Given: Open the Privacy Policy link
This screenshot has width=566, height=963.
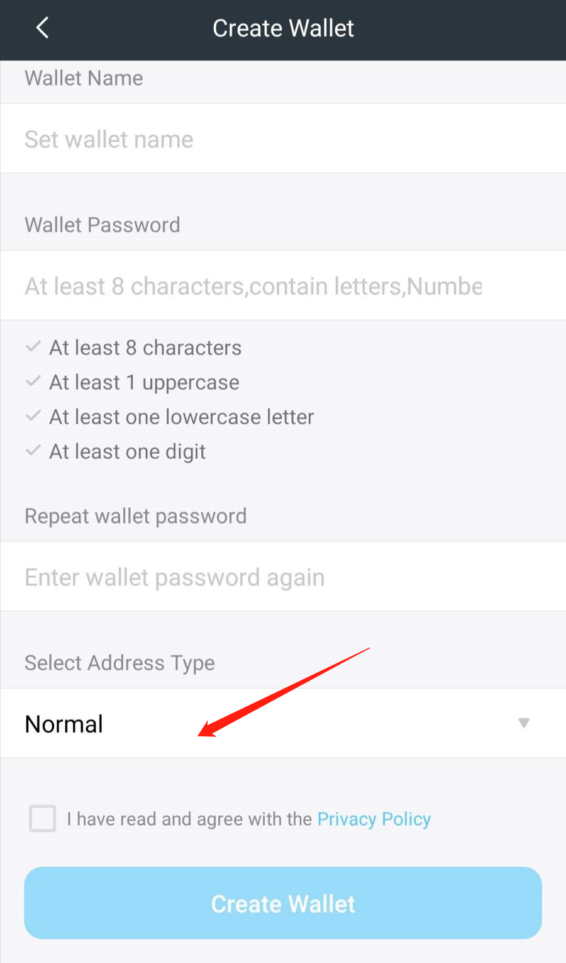Looking at the screenshot, I should pyautogui.click(x=374, y=819).
